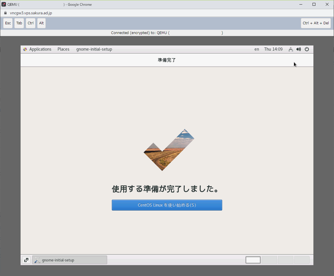The width and height of the screenshot is (334, 276).
Task: Switch to the first workspace box
Action: (x=253, y=260)
